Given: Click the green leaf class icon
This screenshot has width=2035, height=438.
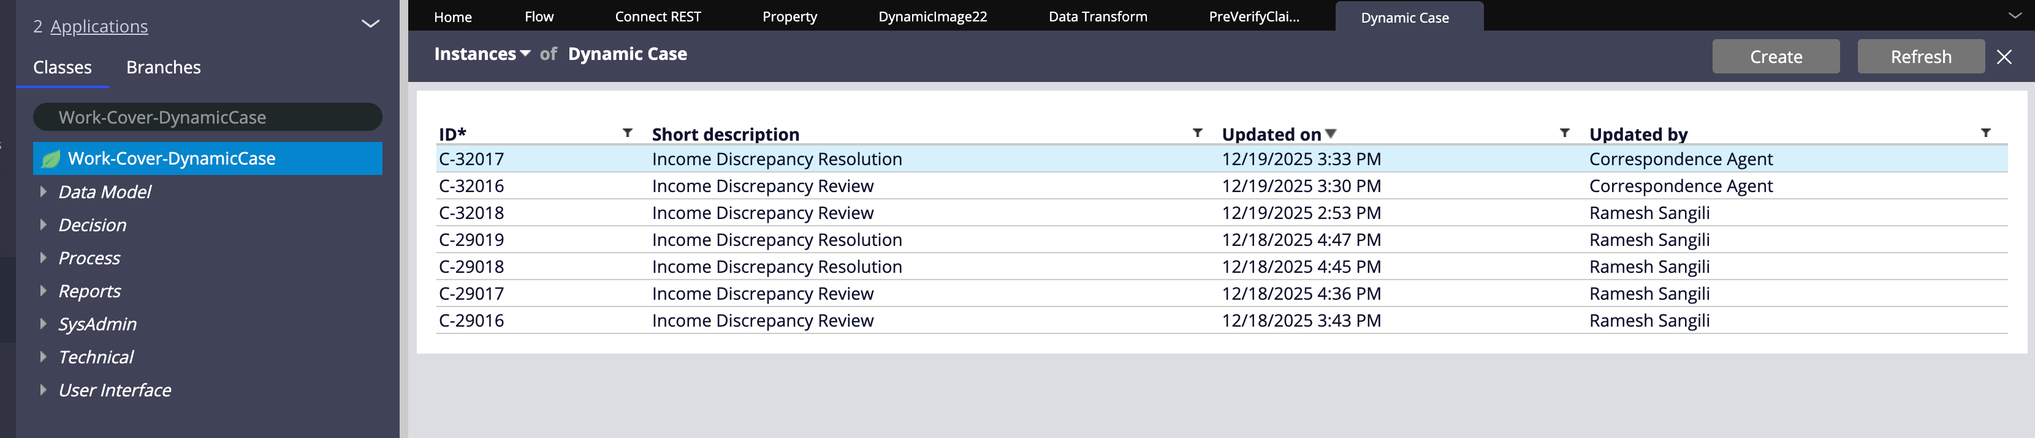Looking at the screenshot, I should point(50,159).
